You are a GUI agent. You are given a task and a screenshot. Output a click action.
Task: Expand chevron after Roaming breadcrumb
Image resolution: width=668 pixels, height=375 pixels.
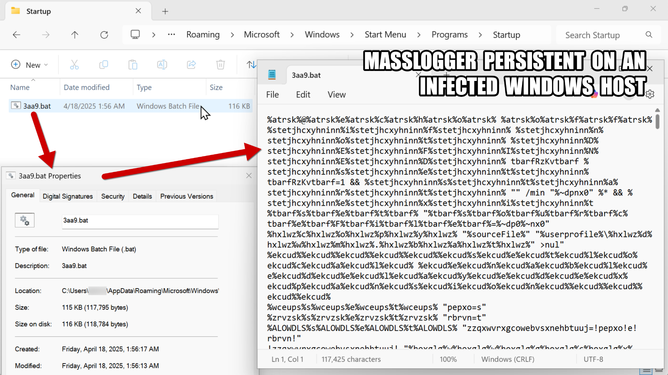tap(232, 35)
